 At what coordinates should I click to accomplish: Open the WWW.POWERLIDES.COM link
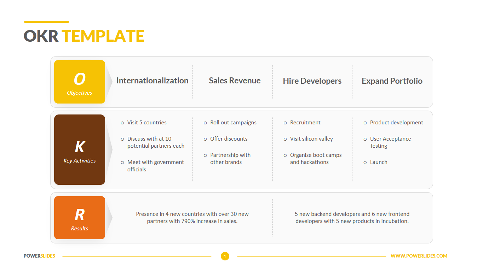pos(419,256)
